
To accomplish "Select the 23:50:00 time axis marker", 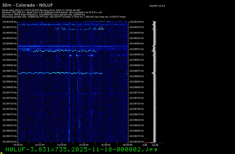I will [18, 145].
